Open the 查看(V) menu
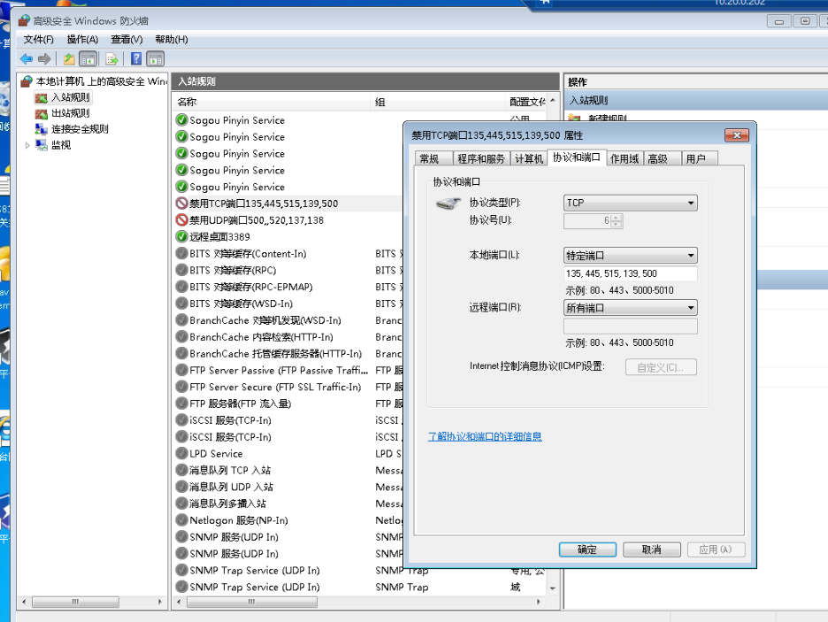The height and width of the screenshot is (622, 828). (x=126, y=40)
